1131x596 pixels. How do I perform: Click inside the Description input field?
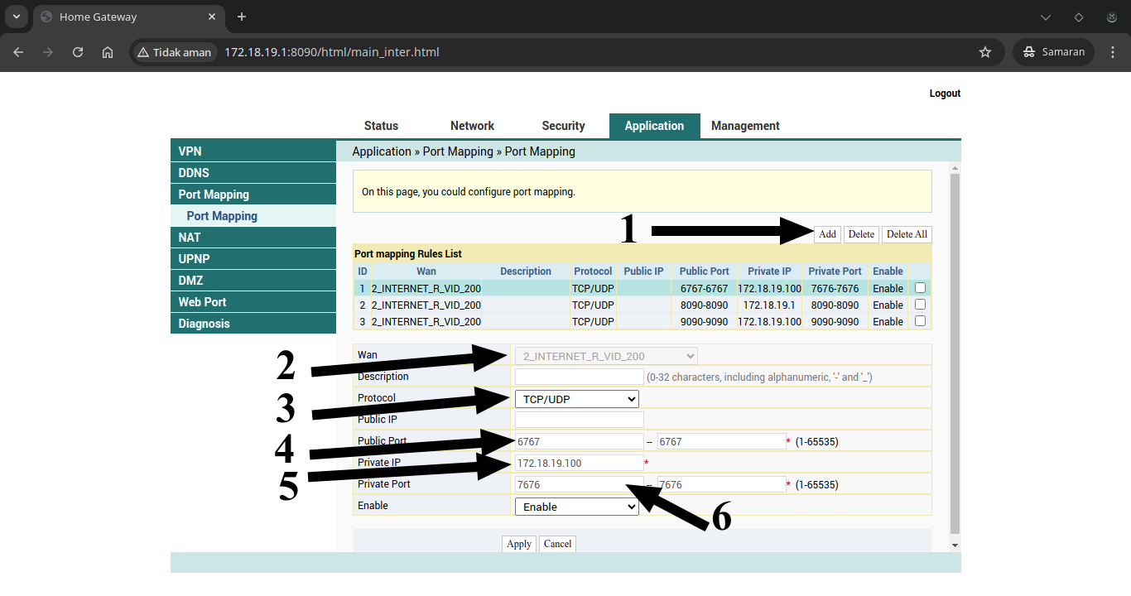tap(579, 377)
